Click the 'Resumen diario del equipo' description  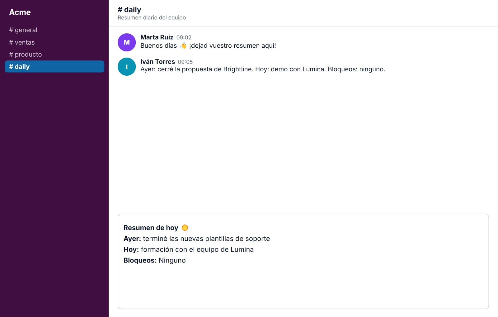pyautogui.click(x=152, y=18)
